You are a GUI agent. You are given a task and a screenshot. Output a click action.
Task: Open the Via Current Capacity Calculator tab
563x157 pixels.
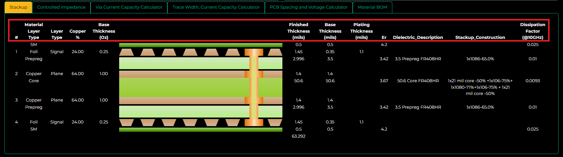pos(129,7)
